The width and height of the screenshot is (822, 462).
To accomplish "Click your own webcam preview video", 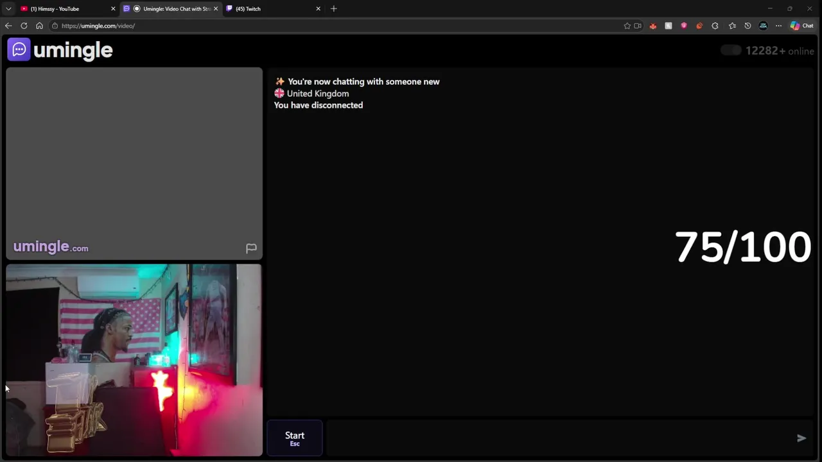I will pyautogui.click(x=134, y=360).
